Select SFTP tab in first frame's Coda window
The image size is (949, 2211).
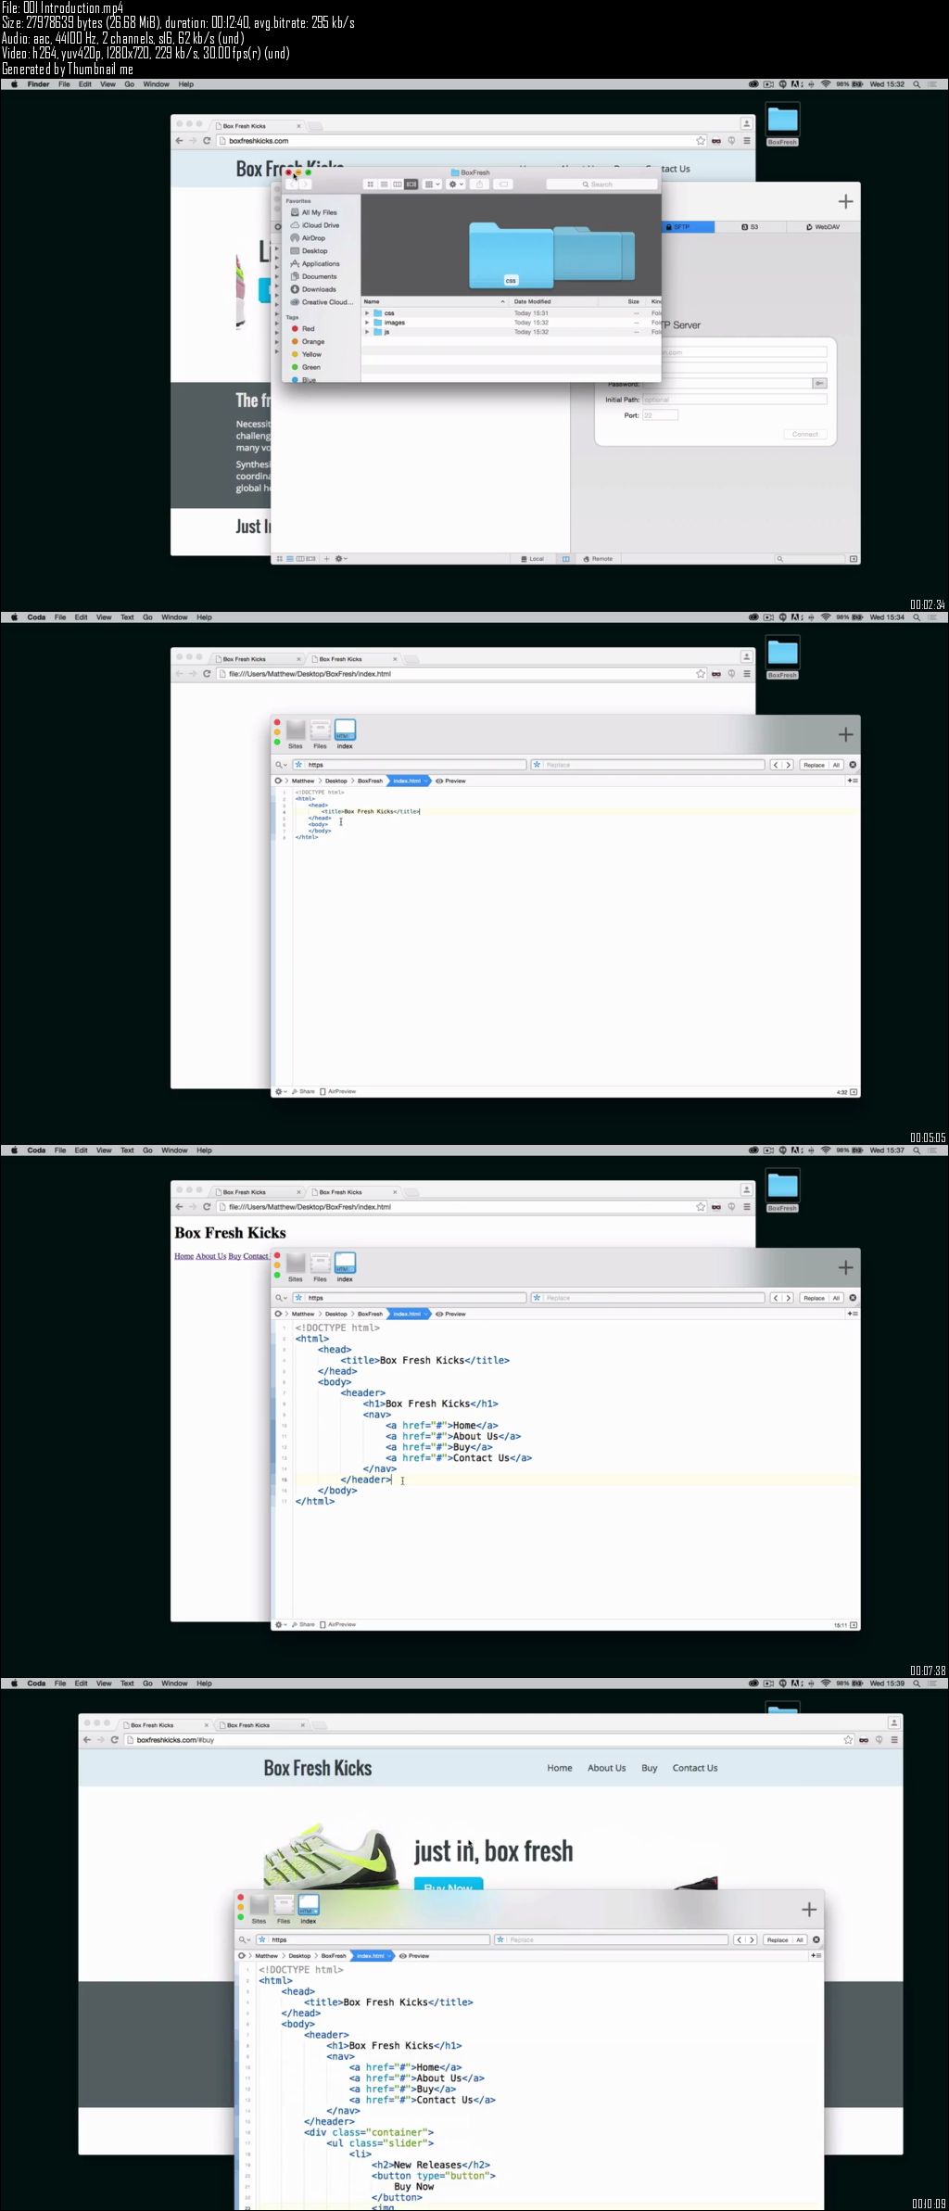[x=687, y=226]
